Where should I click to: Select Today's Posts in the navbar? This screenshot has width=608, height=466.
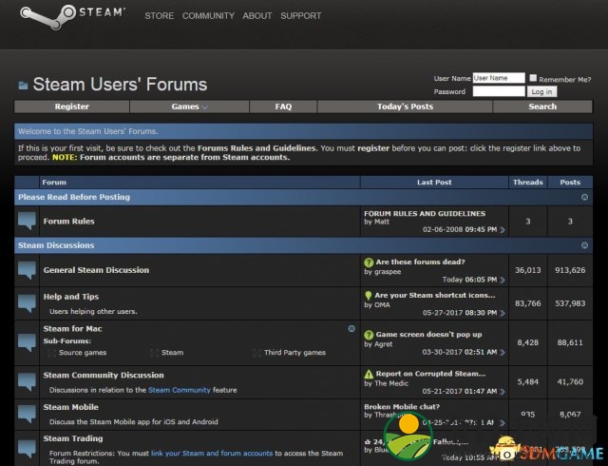pyautogui.click(x=406, y=107)
